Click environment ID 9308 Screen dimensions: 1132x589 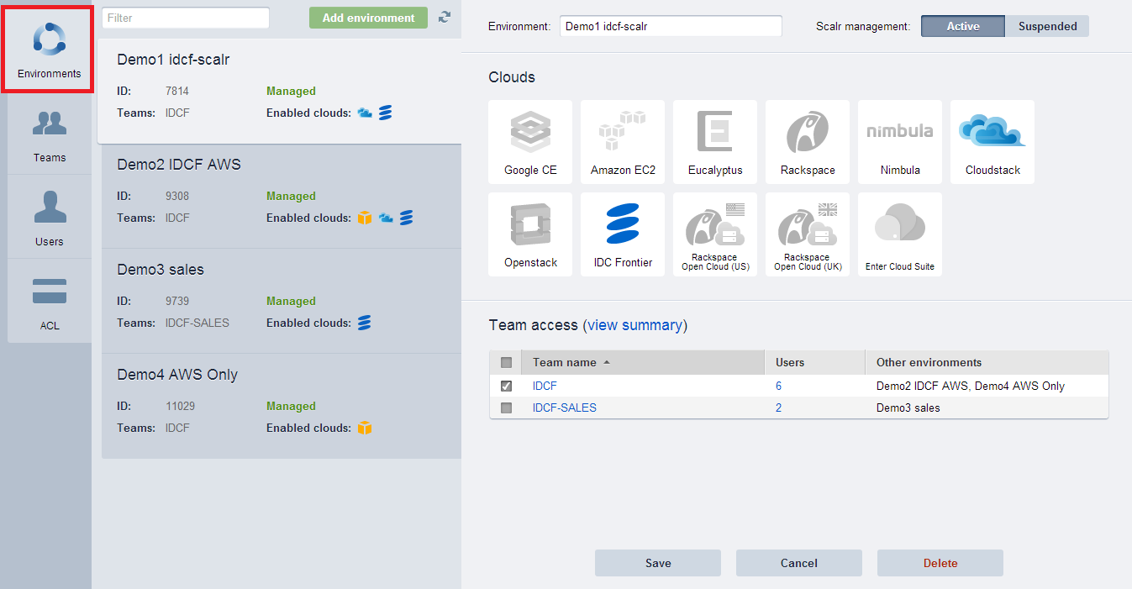pos(177,196)
